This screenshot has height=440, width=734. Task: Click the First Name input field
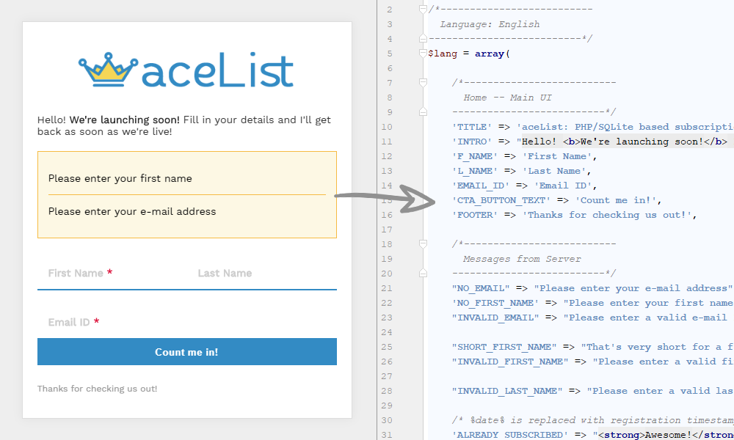click(x=112, y=273)
